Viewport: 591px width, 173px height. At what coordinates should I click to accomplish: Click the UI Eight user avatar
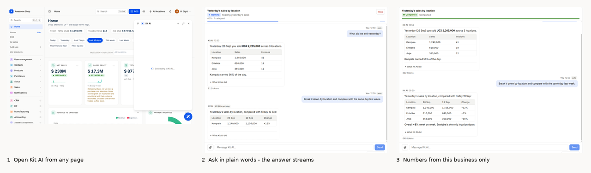pyautogui.click(x=177, y=11)
